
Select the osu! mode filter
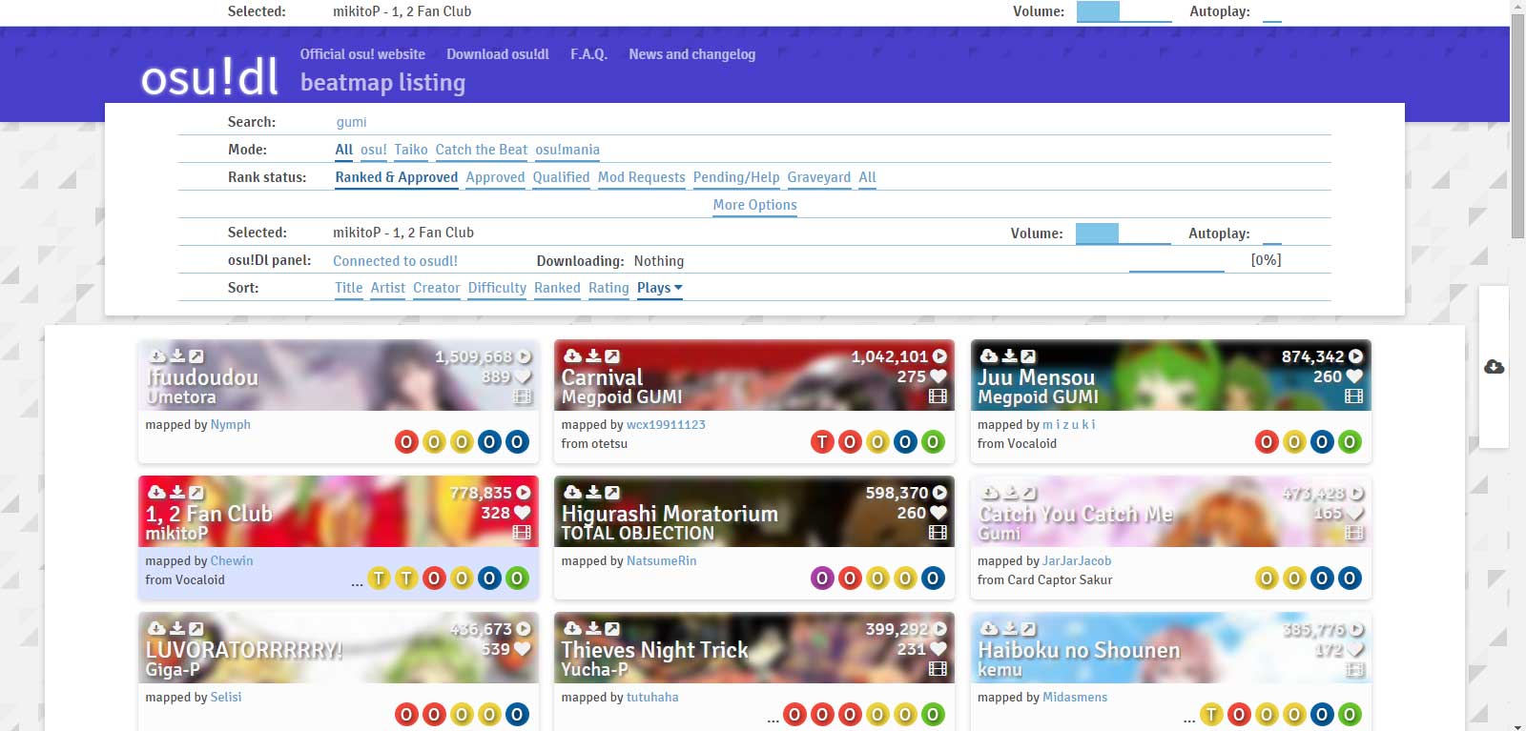pos(374,150)
